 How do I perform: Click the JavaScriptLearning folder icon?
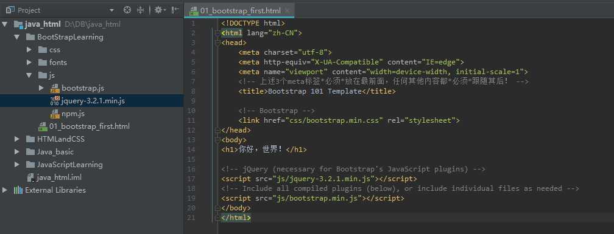30,165
